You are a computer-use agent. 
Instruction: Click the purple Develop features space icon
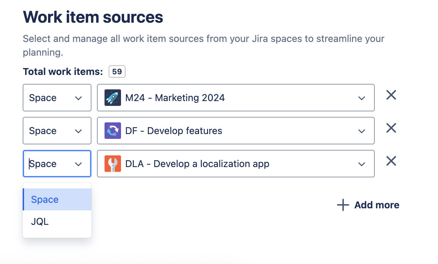[x=113, y=131]
